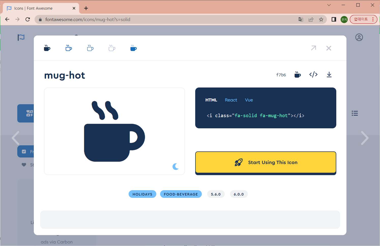
Task: Open the user account profile icon
Action: (x=359, y=37)
